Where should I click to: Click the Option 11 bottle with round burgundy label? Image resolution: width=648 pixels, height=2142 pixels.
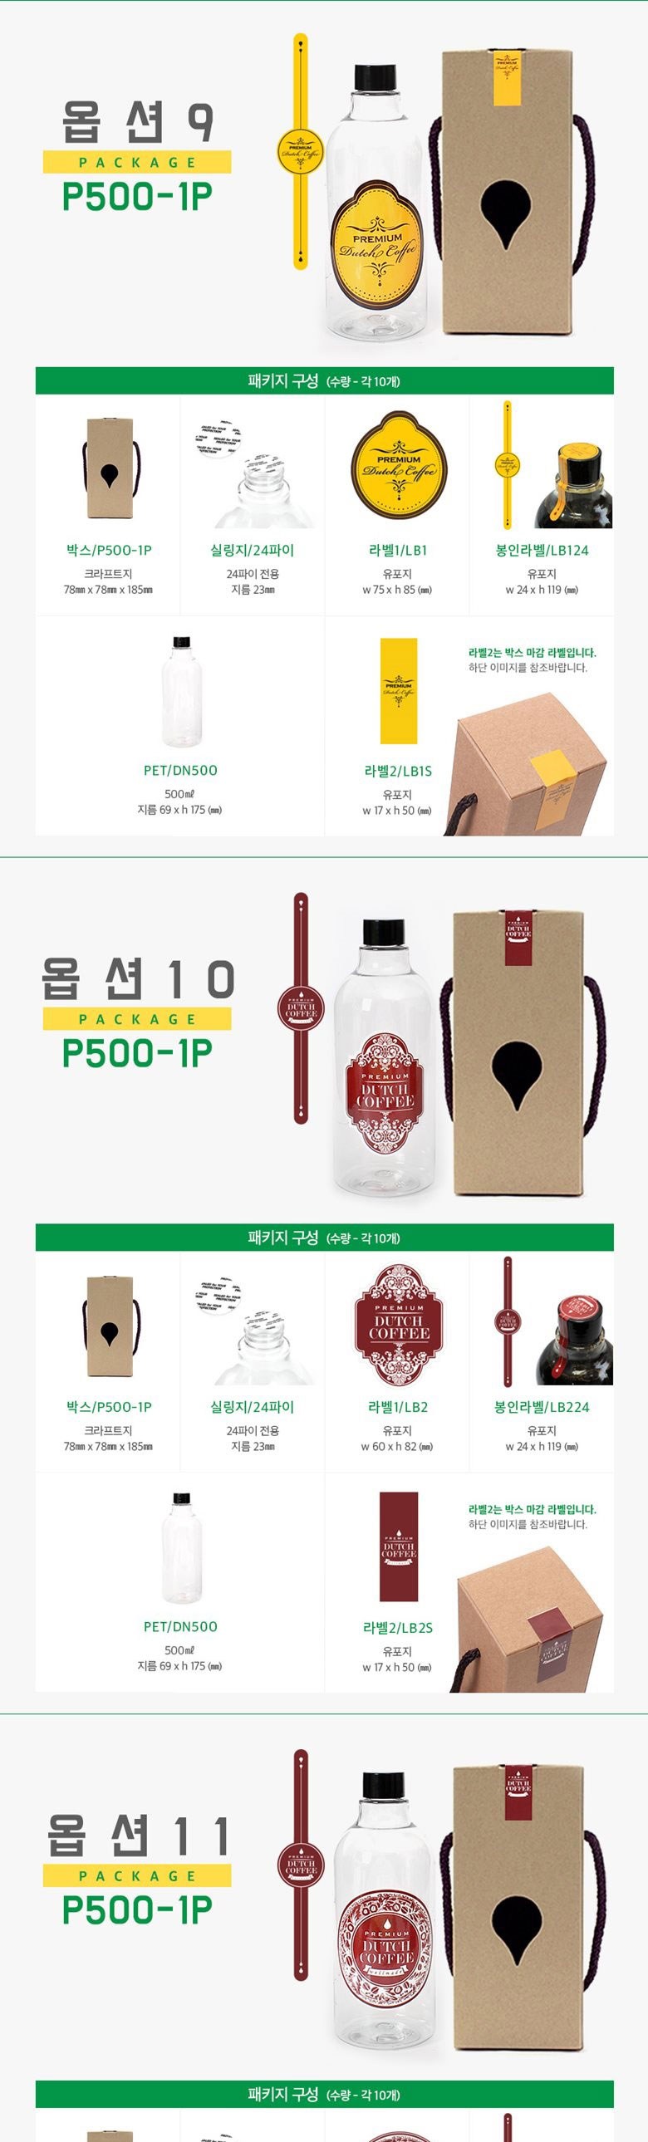[385, 1917]
